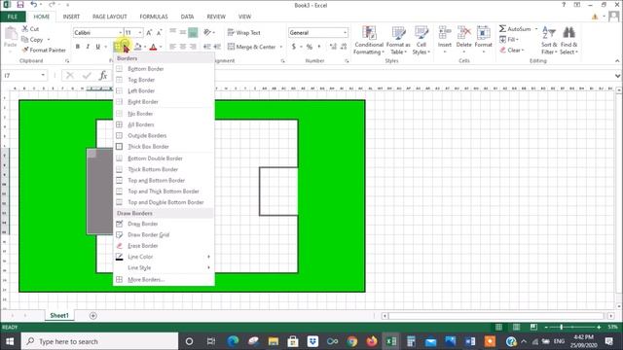The width and height of the screenshot is (623, 350).
Task: Click the Font Color red A icon
Action: point(153,47)
